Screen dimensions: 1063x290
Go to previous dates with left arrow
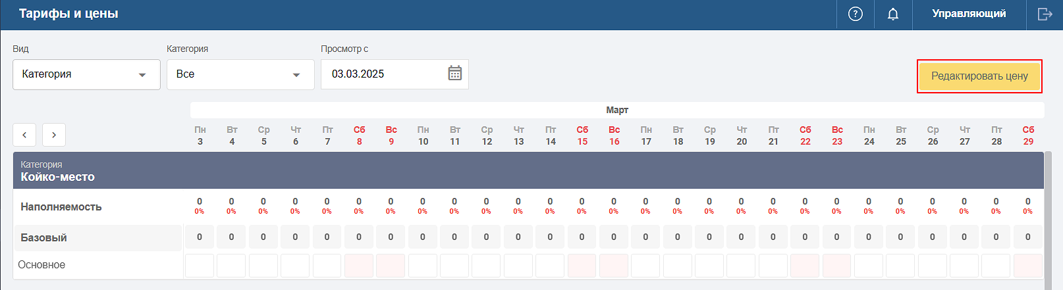pos(24,135)
